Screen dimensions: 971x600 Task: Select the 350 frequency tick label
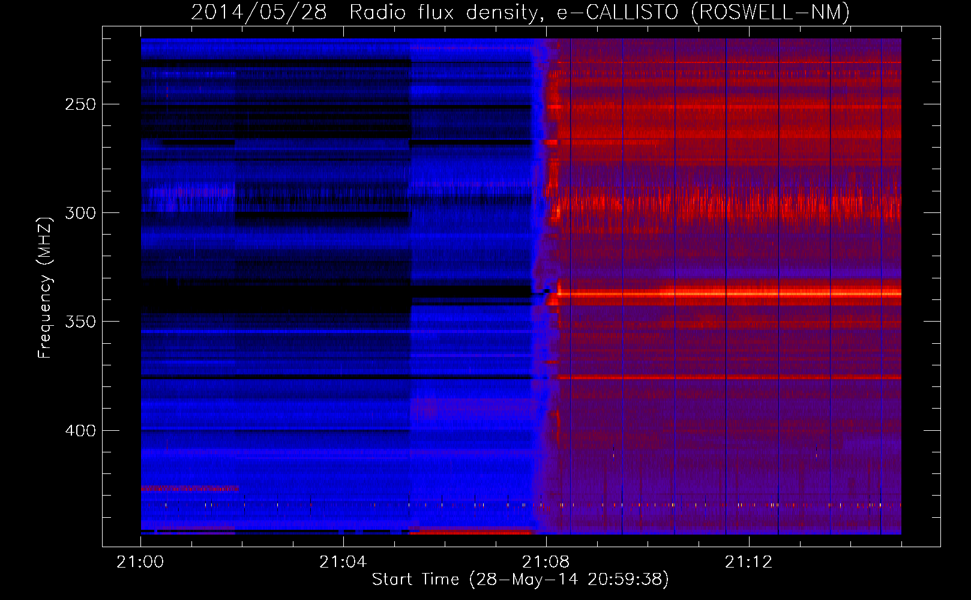click(x=80, y=322)
